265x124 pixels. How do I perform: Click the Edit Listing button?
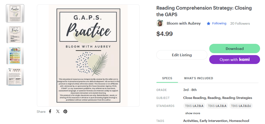tap(182, 55)
